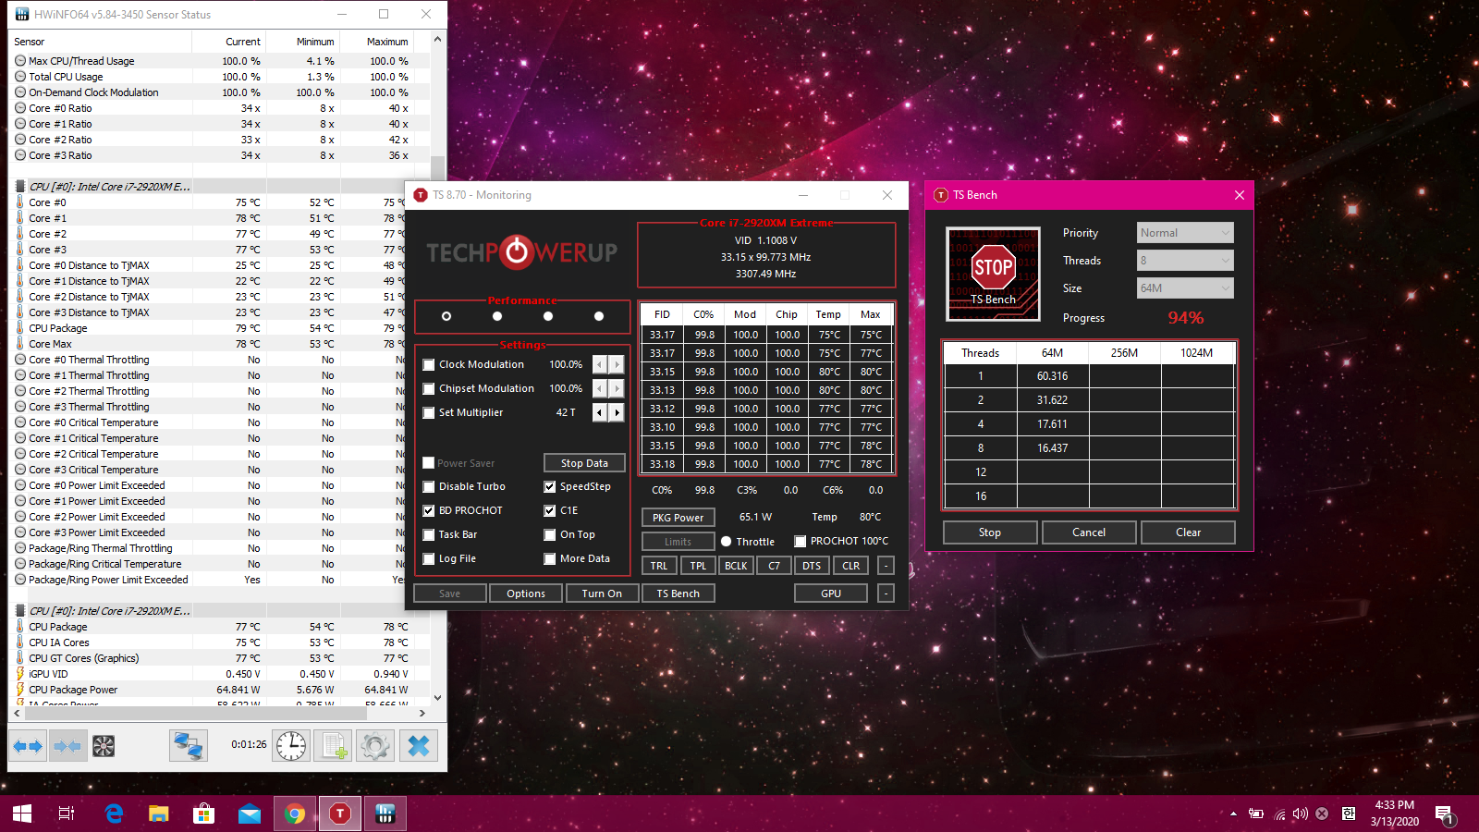Click the Stop Data button
The width and height of the screenshot is (1479, 832).
[x=584, y=463]
